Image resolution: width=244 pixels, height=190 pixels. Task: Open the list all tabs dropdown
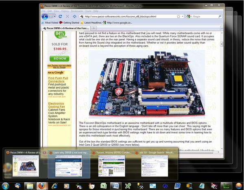pos(222,28)
